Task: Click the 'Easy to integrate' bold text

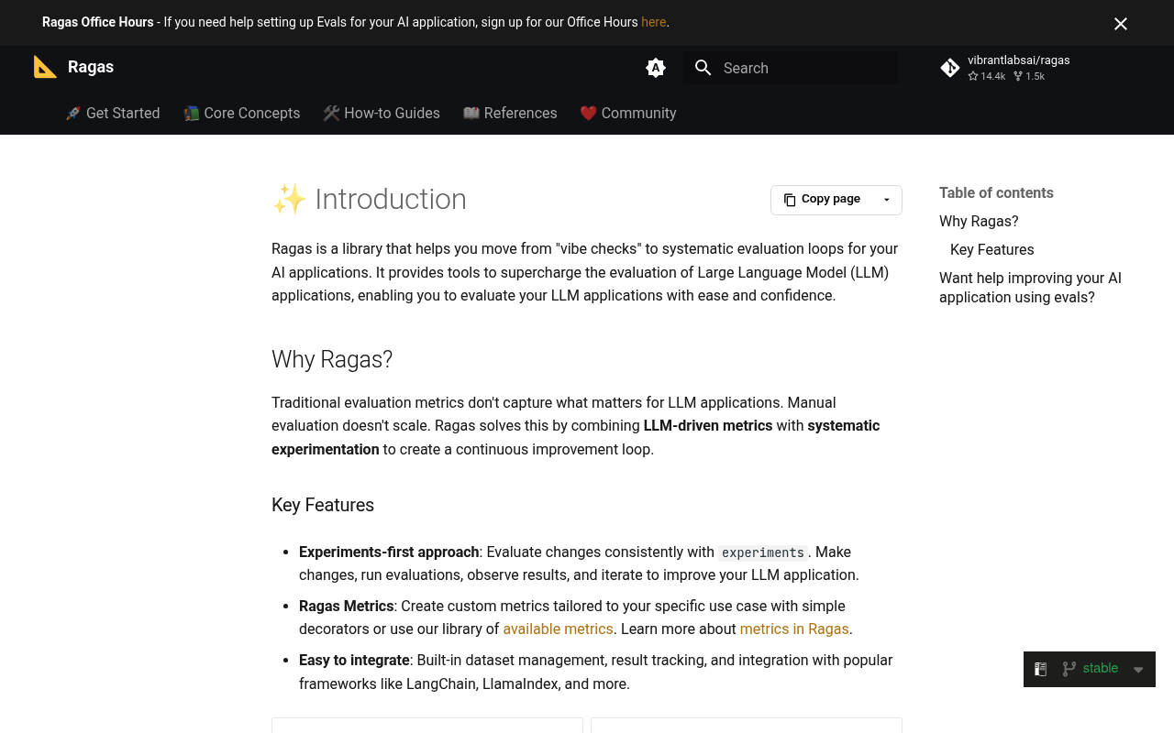Action: (354, 660)
